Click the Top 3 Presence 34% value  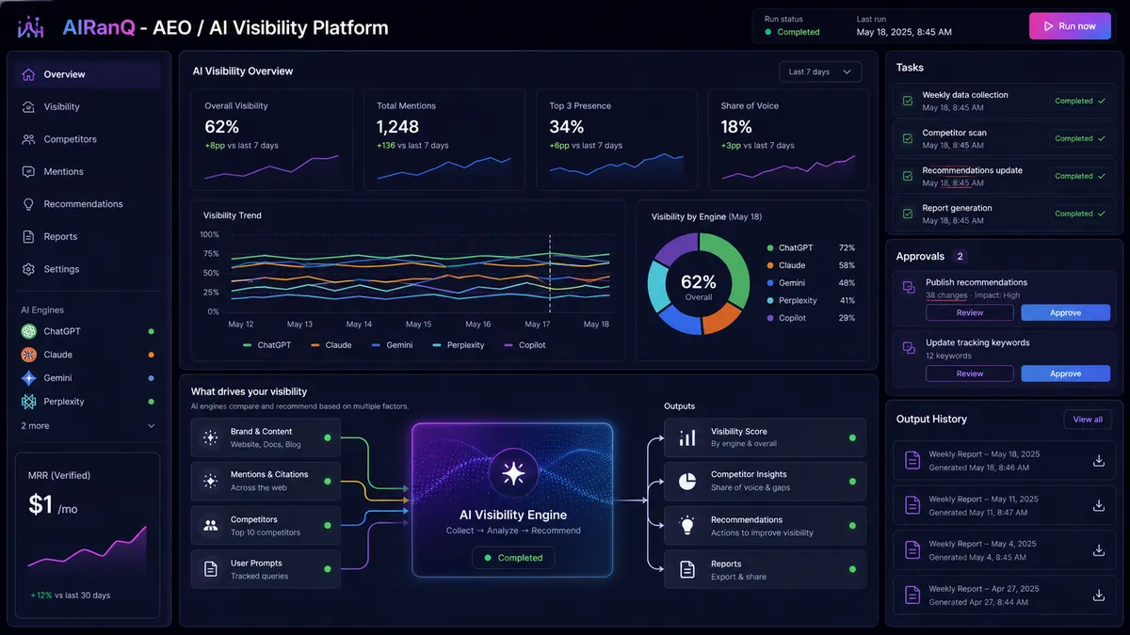(x=567, y=127)
